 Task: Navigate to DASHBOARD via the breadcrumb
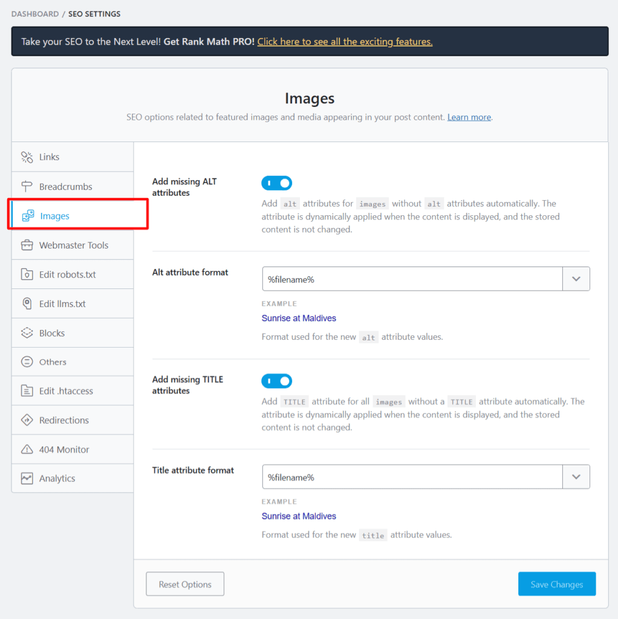coord(34,13)
